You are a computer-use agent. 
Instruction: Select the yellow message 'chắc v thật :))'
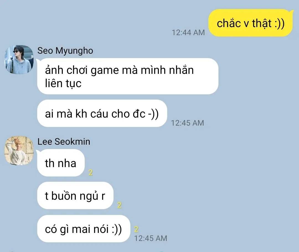coord(251,23)
